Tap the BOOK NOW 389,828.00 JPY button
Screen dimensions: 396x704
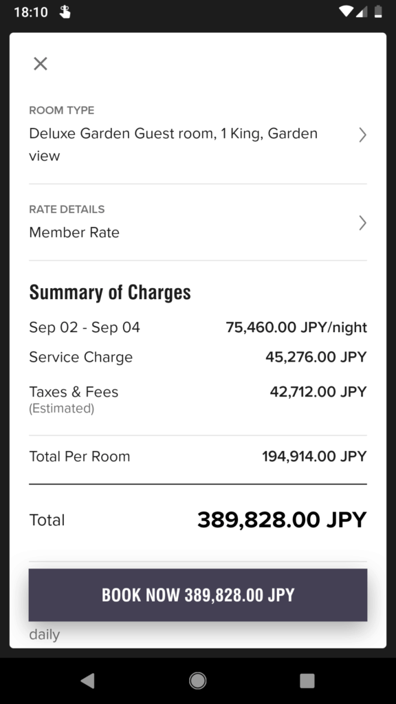[198, 595]
